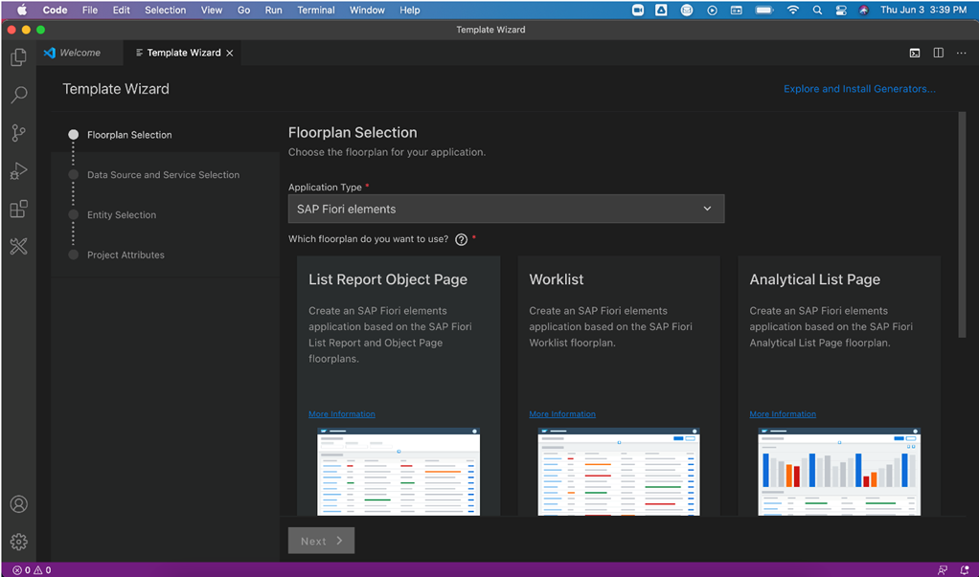Open the Explorer view in activity bar

19,57
